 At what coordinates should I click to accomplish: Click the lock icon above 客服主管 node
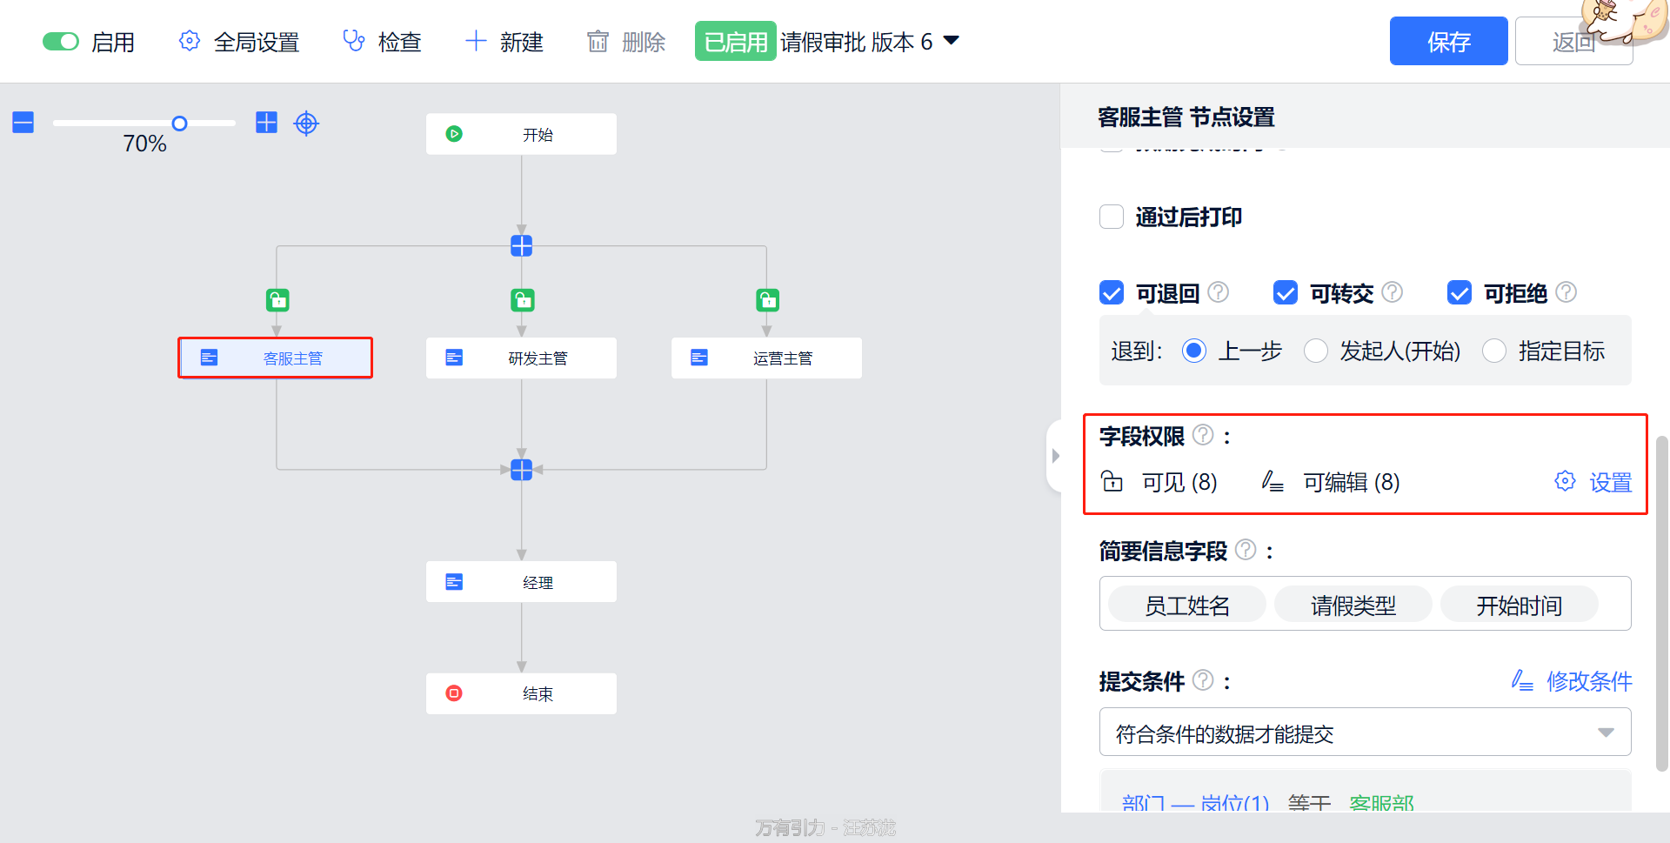[x=277, y=300]
